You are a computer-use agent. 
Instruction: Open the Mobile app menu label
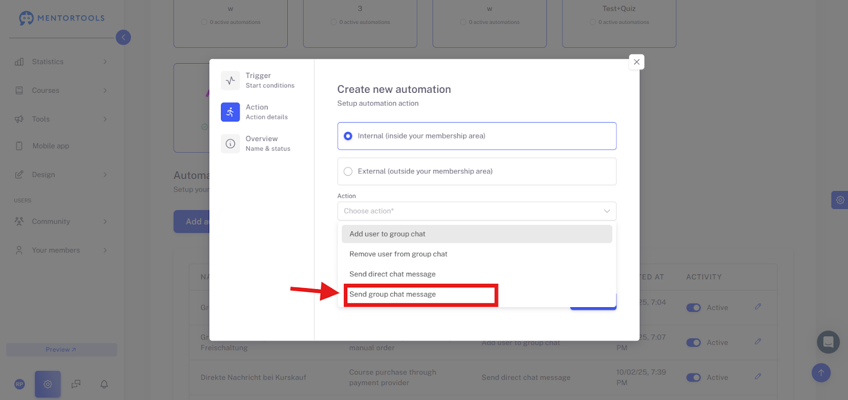[x=51, y=146]
